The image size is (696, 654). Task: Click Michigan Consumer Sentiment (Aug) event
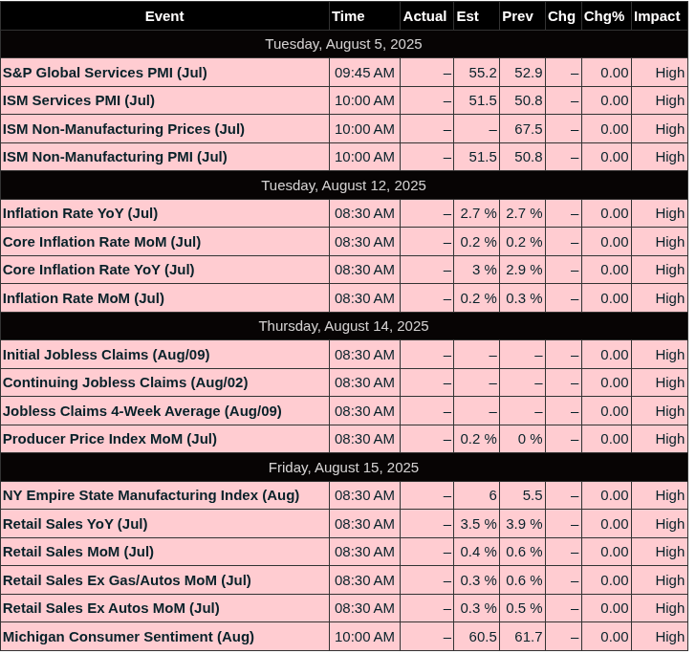(164, 637)
